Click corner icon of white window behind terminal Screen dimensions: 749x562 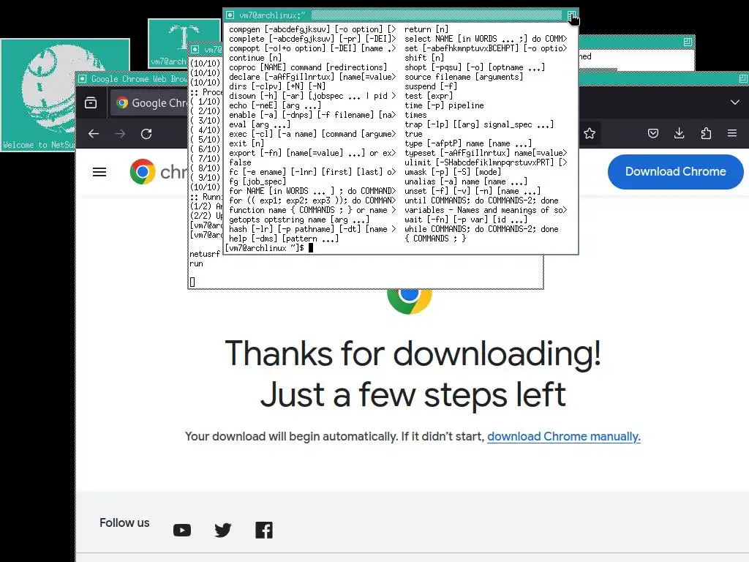point(688,42)
